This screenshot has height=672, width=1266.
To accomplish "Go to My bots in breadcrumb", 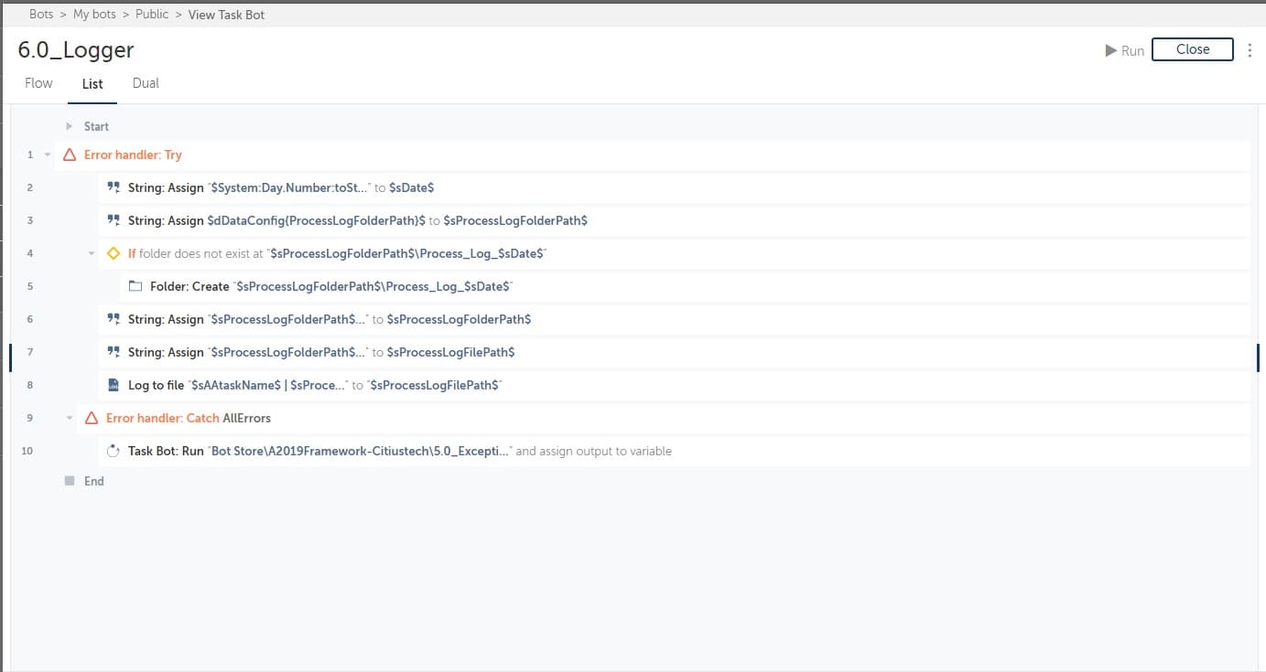I will coord(94,15).
